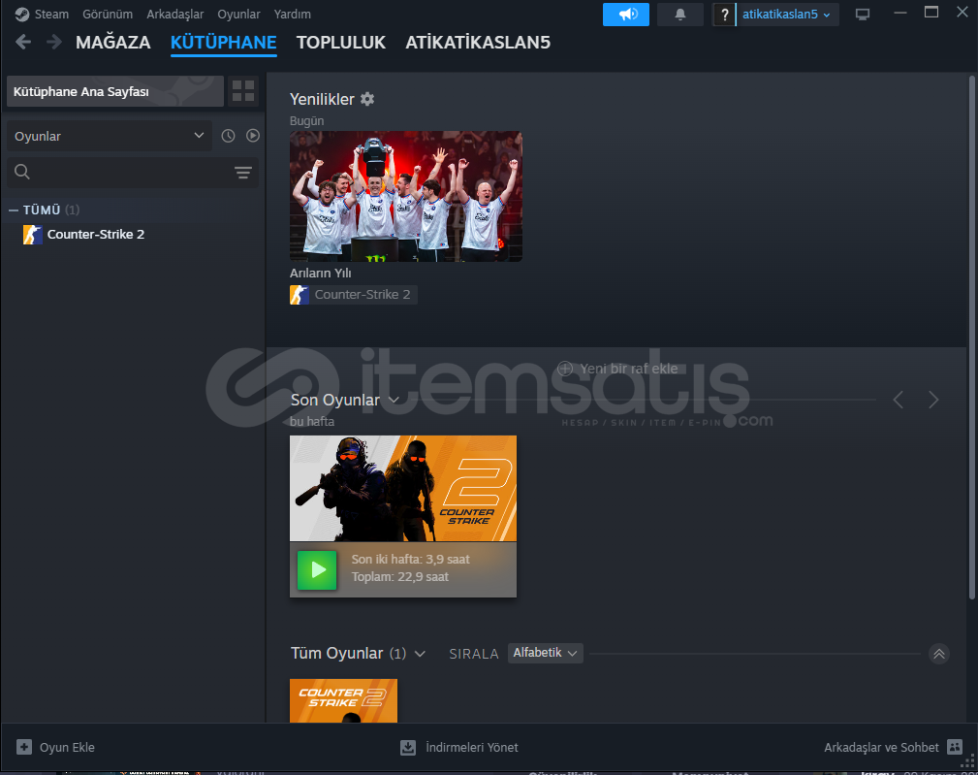The height and width of the screenshot is (775, 978).
Task: Select Counter-Strike 2 in the sidebar list
Action: [x=95, y=234]
